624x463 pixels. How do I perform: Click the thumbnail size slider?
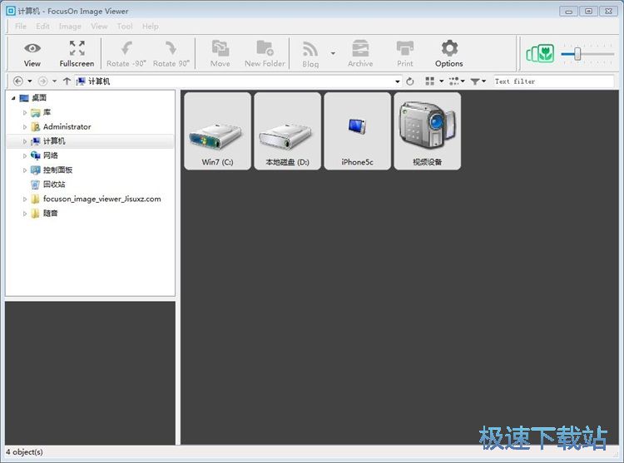(x=577, y=54)
